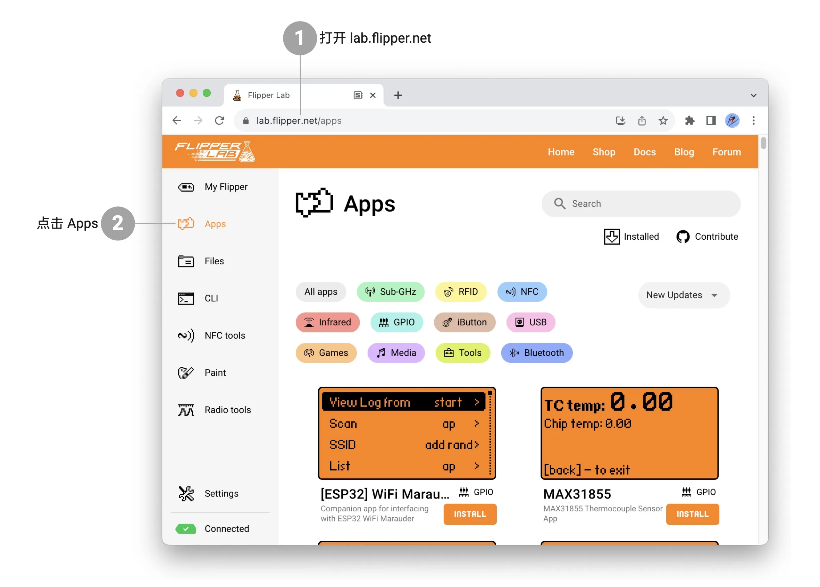This screenshot has width=820, height=587.
Task: Open the CLI terminal icon
Action: point(186,298)
